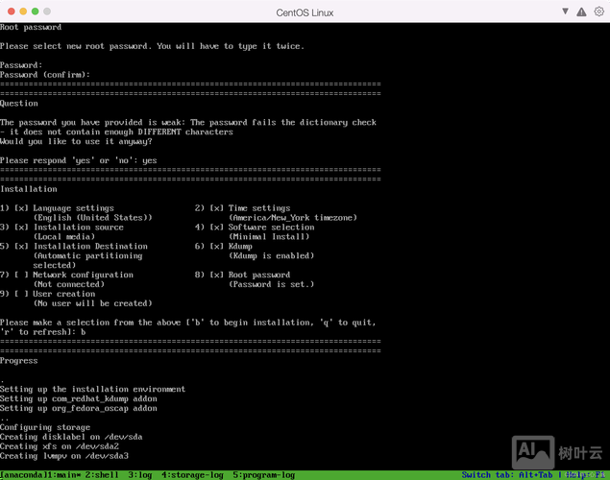Image resolution: width=610 pixels, height=480 pixels.
Task: Click the yes/no response prompt line
Action: [x=78, y=160]
